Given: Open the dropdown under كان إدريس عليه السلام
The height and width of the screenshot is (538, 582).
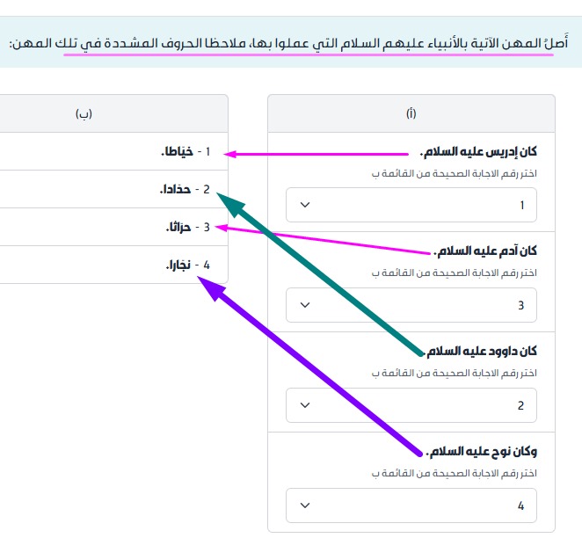Looking at the screenshot, I should [x=411, y=205].
